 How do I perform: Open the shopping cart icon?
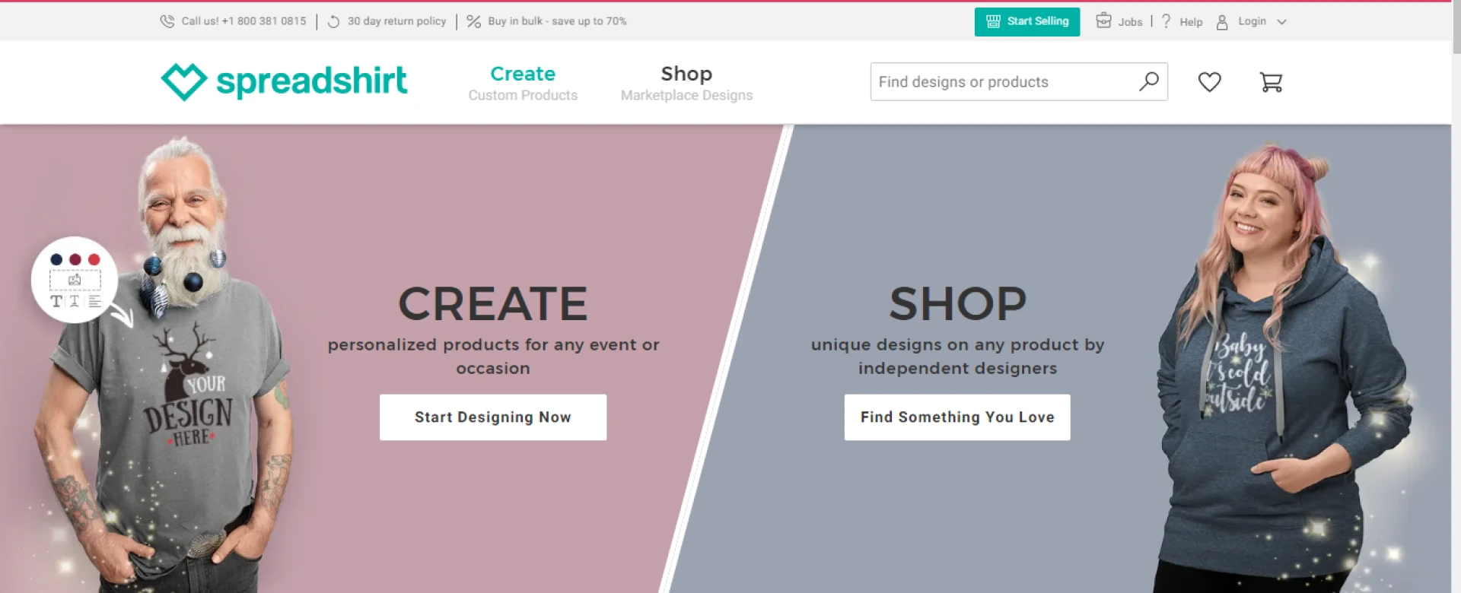[1269, 81]
